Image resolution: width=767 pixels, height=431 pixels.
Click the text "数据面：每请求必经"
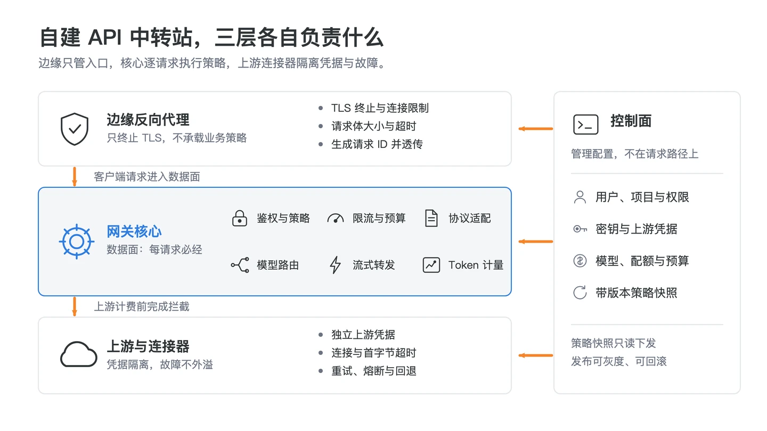[154, 250]
